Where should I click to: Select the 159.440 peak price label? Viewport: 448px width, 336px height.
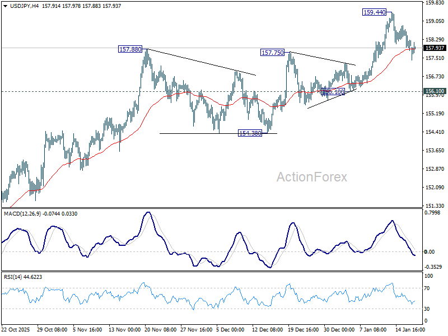373,11
